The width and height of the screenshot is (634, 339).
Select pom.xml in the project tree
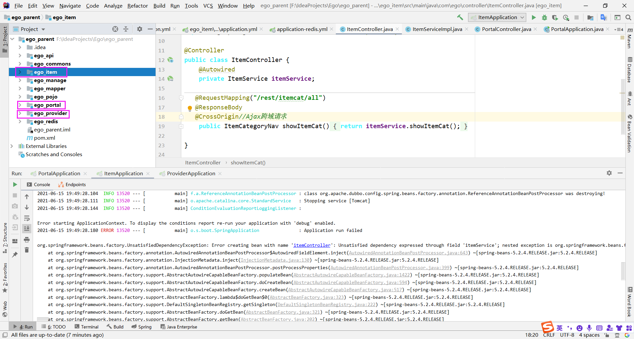(x=45, y=138)
